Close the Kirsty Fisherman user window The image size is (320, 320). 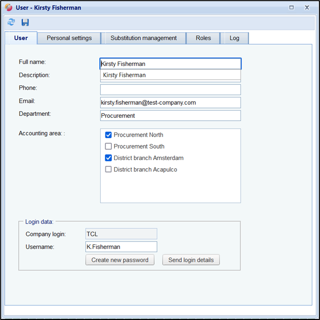coord(307,7)
